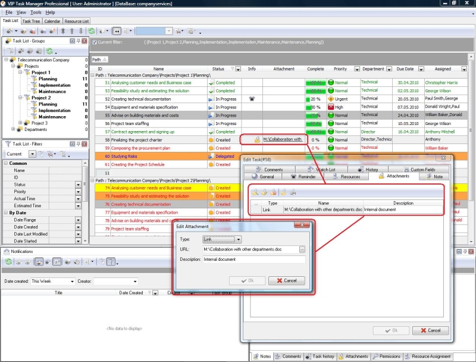Click Cancel in Edit Attachment dialog
The width and height of the screenshot is (476, 362).
(x=286, y=280)
